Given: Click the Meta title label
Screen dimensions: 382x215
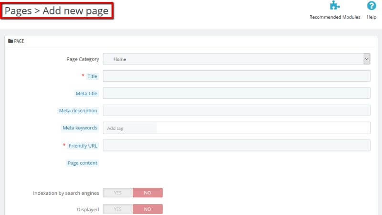Looking at the screenshot, I should [x=86, y=93].
